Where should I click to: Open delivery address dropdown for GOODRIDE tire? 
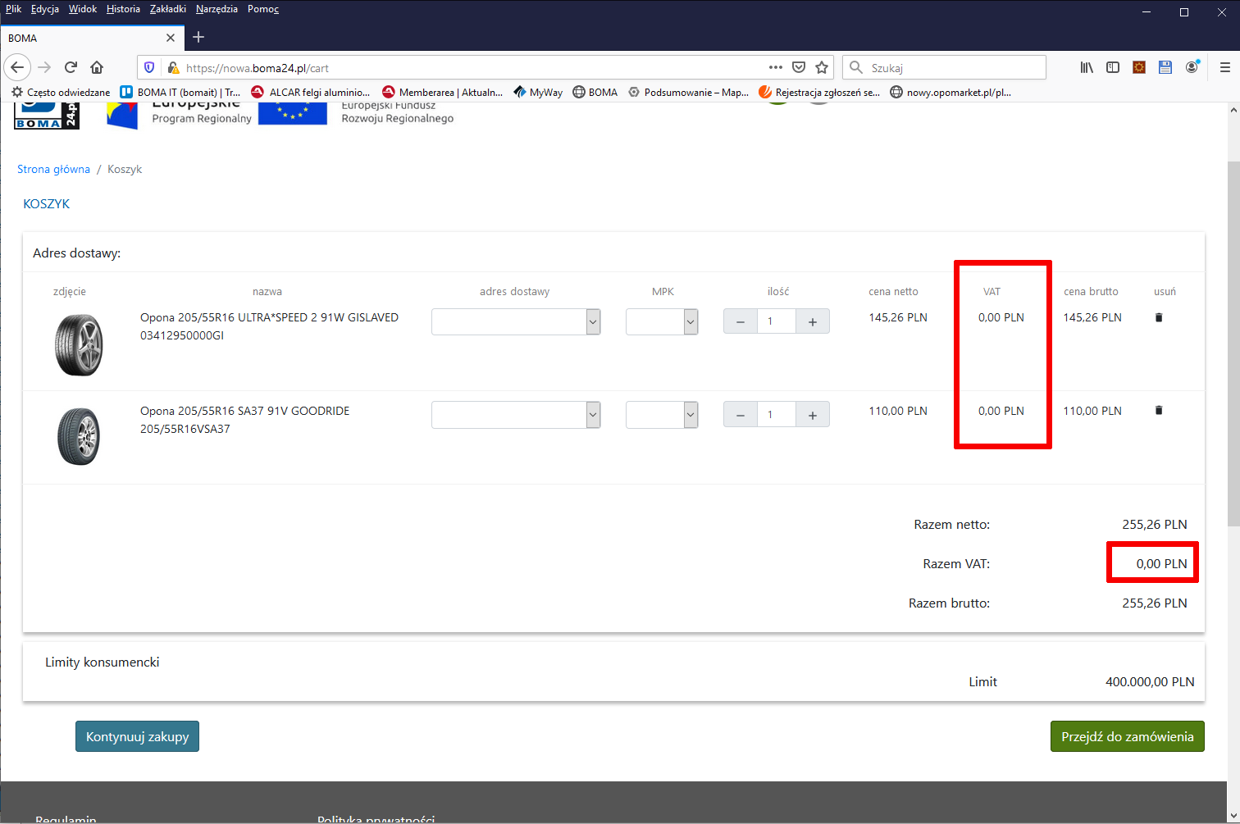click(516, 415)
